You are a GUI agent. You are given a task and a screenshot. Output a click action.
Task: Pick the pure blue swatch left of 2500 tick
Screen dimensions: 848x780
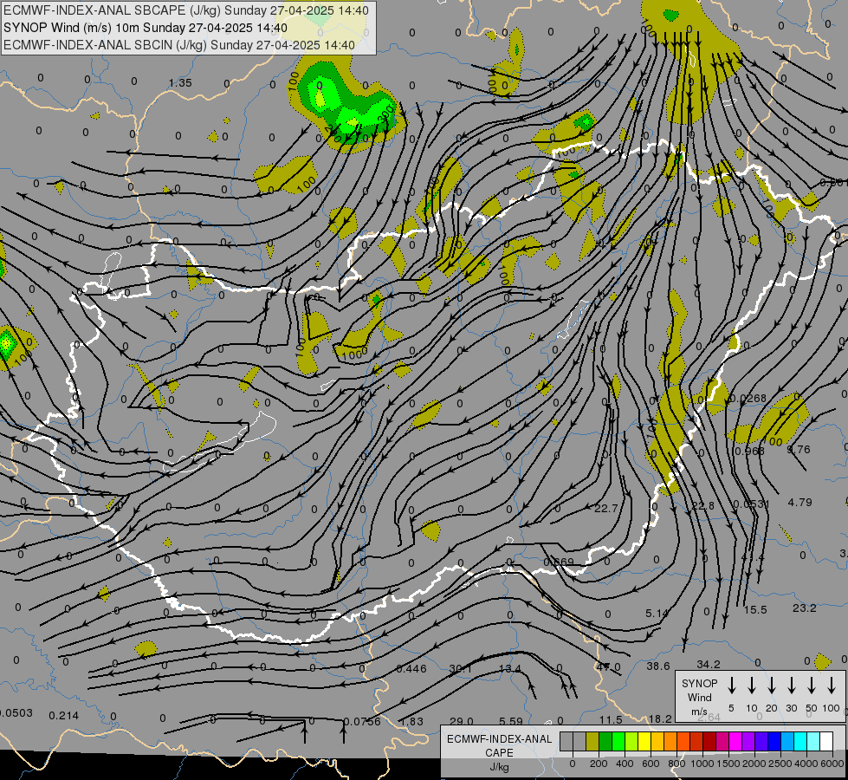[774, 741]
